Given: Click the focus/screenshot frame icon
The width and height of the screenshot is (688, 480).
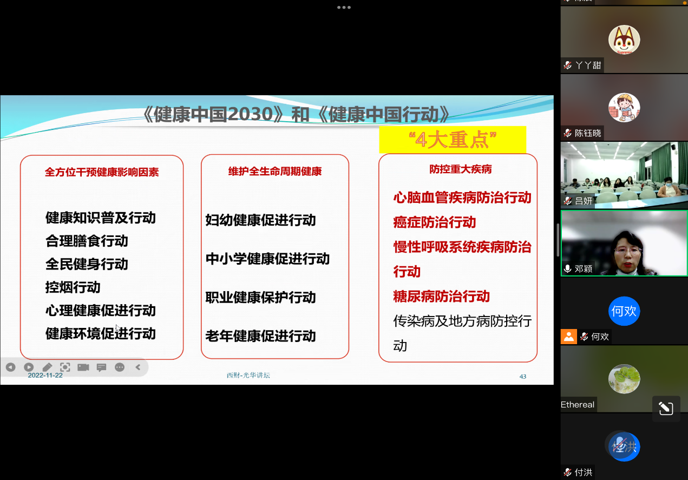Looking at the screenshot, I should (65, 367).
